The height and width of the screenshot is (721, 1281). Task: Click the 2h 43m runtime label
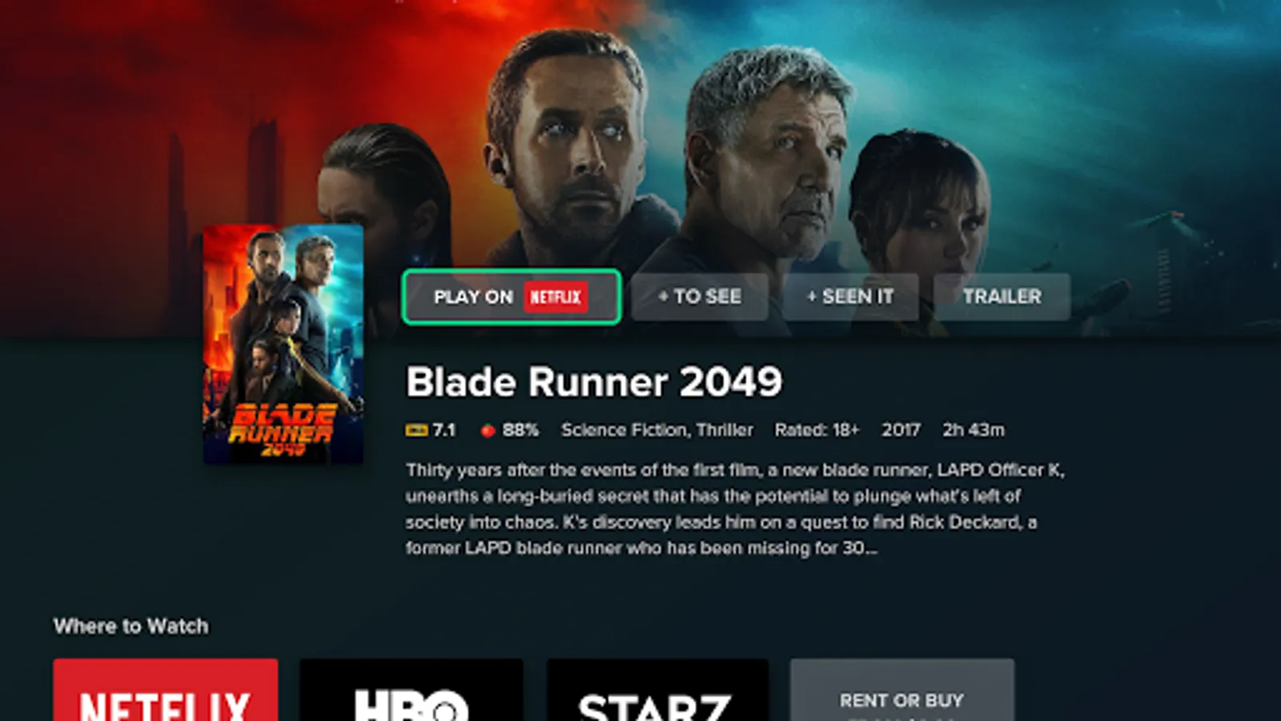(974, 430)
